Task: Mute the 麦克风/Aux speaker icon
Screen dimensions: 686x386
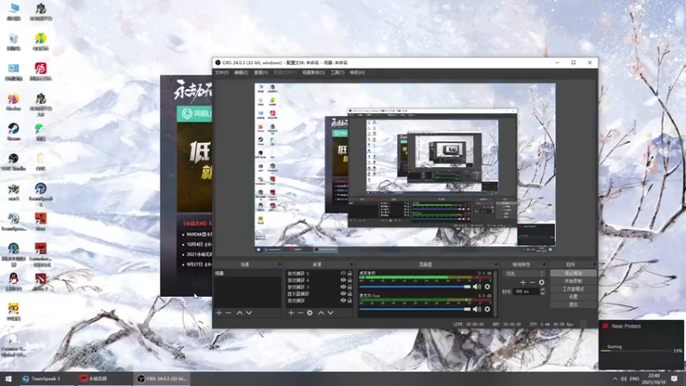Action: [477, 309]
